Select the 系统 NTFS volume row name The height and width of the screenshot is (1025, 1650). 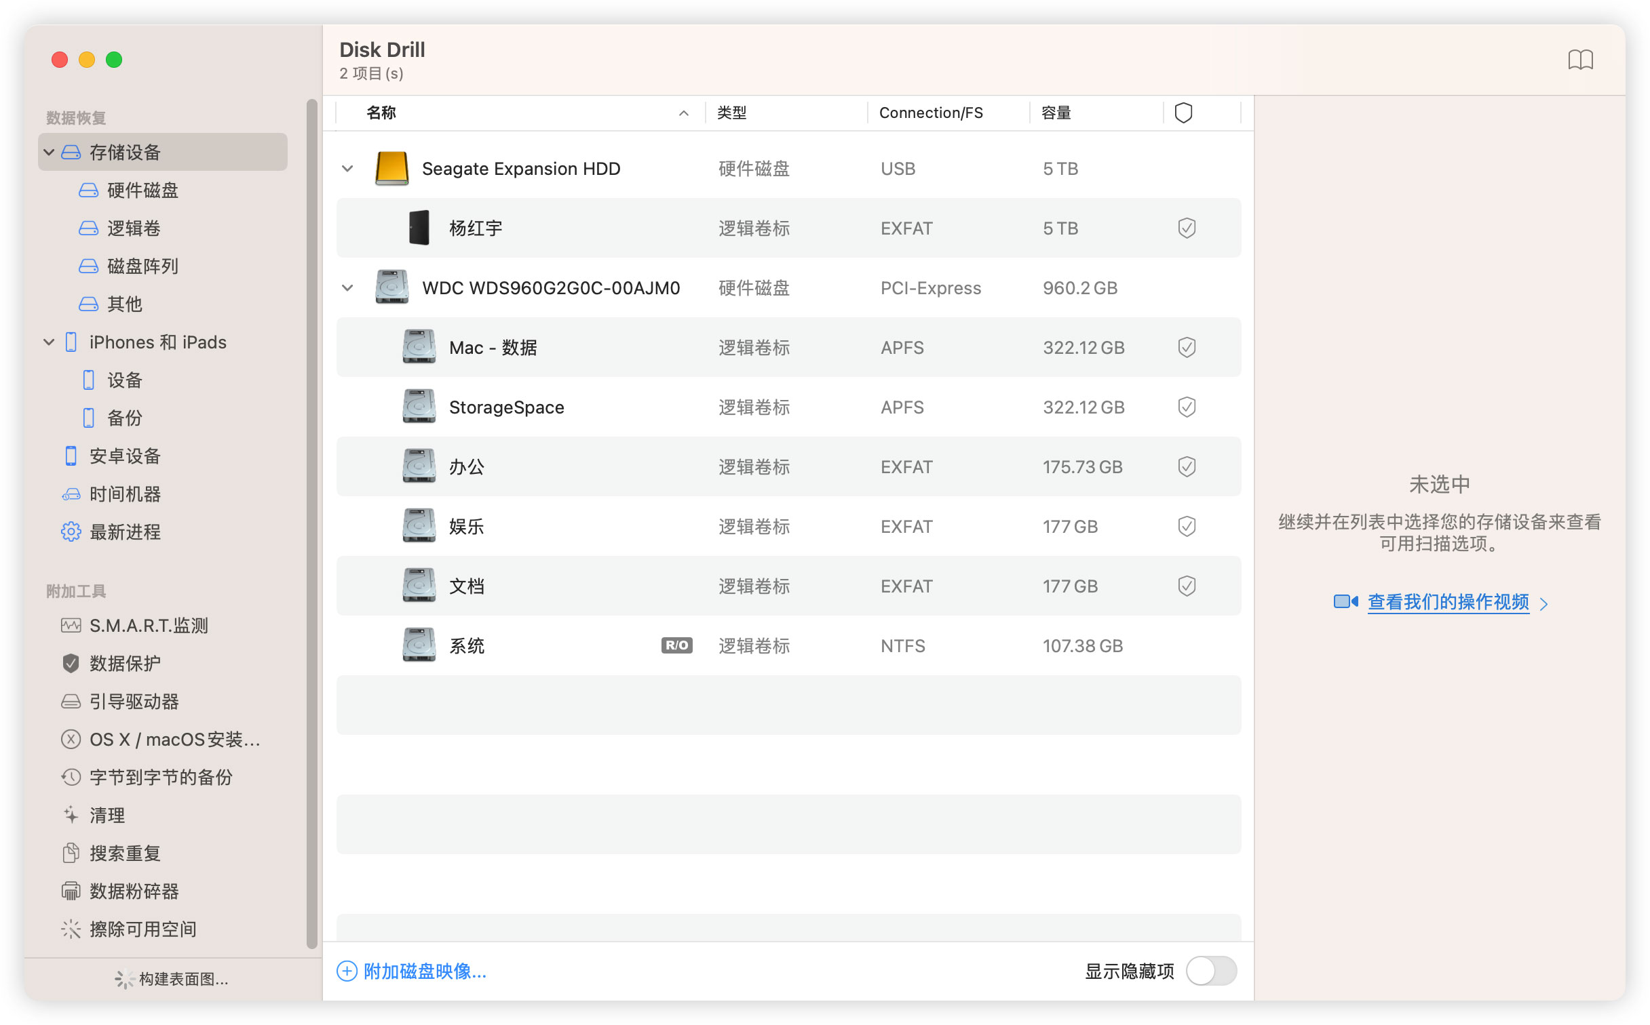467,645
